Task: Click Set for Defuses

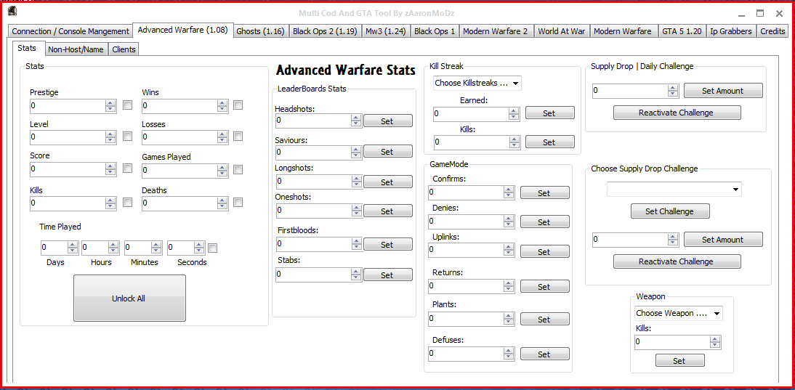Action: pyautogui.click(x=544, y=354)
